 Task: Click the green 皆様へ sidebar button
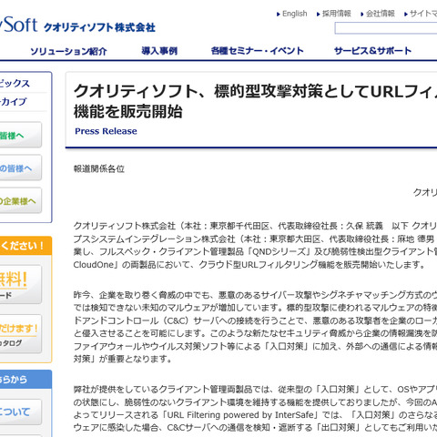click(21, 135)
